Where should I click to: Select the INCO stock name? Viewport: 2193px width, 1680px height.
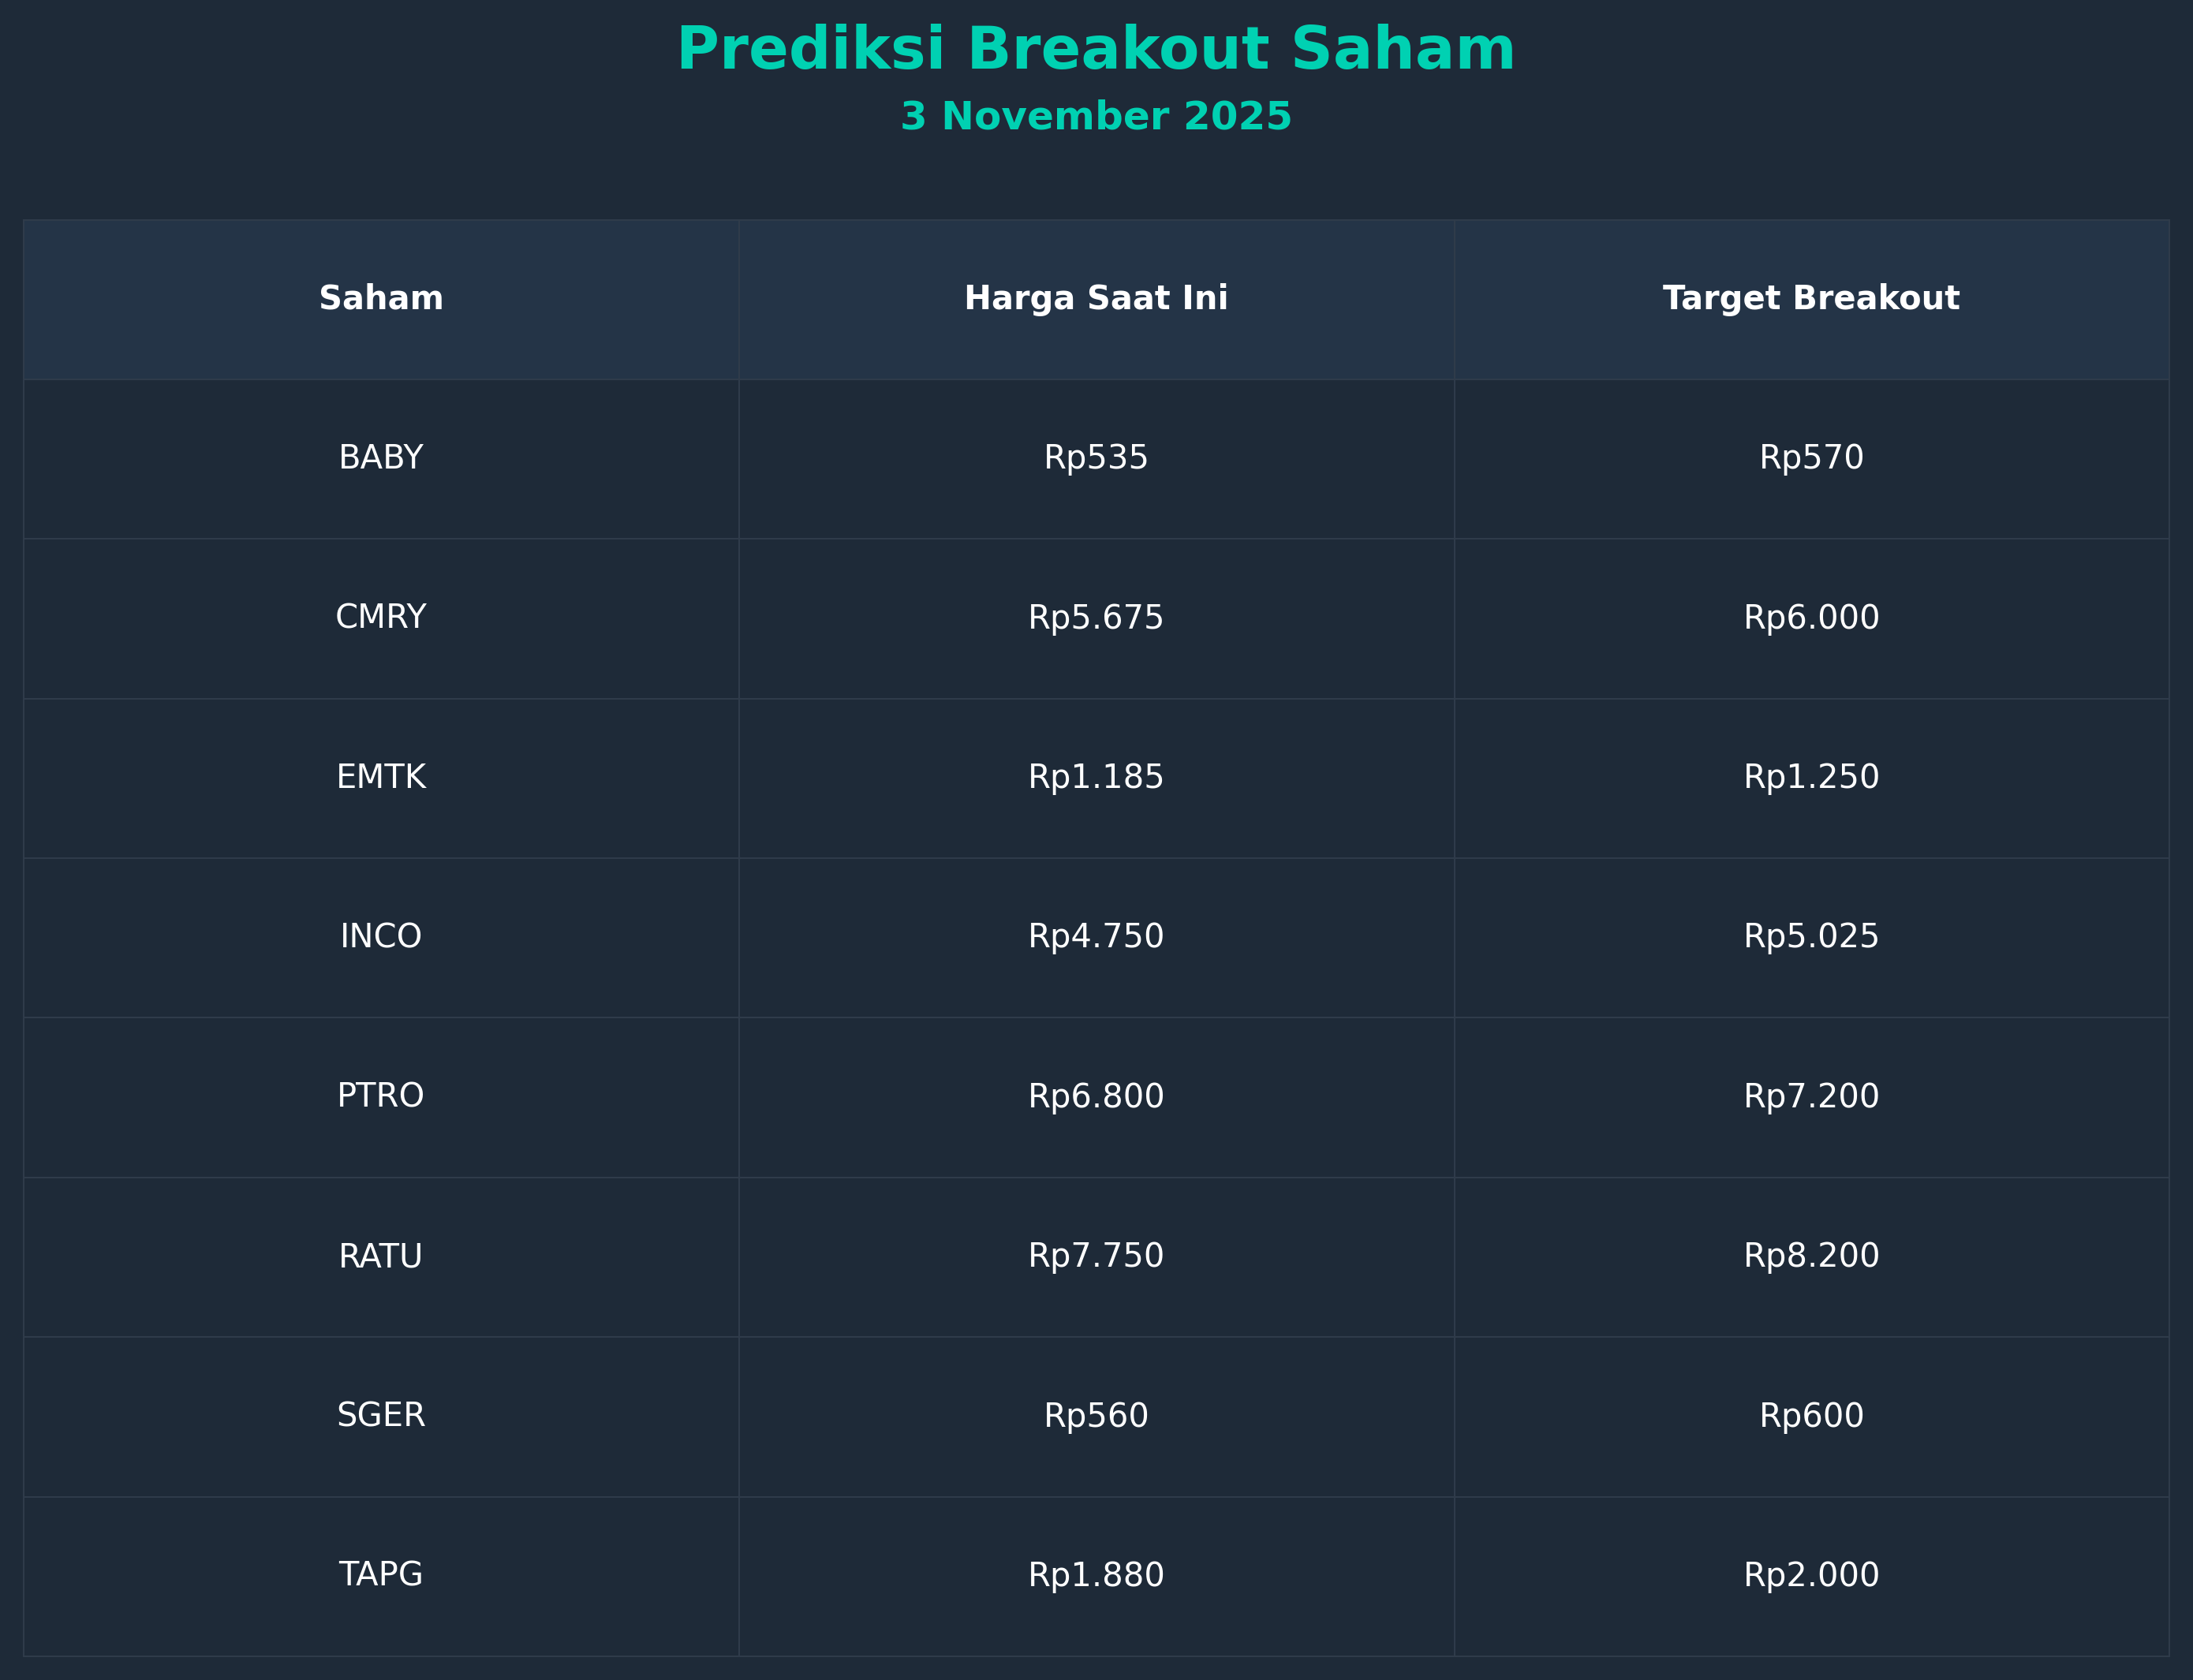pos(381,937)
